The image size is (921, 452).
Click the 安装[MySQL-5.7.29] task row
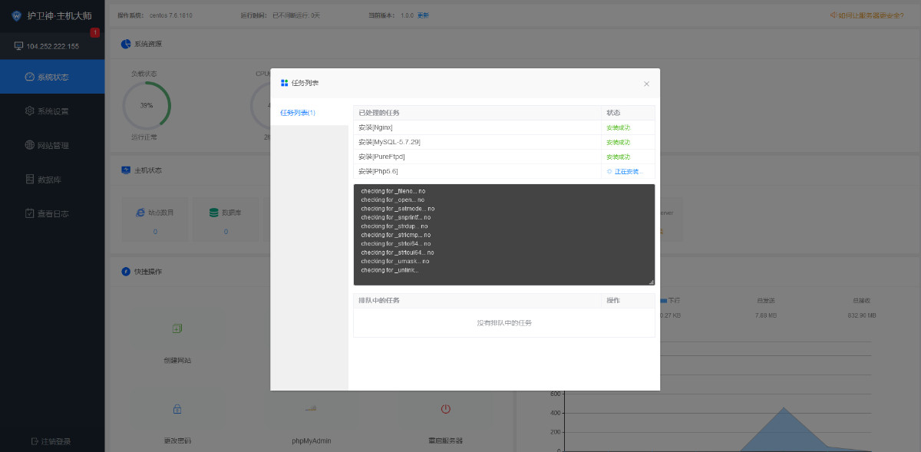pos(476,142)
